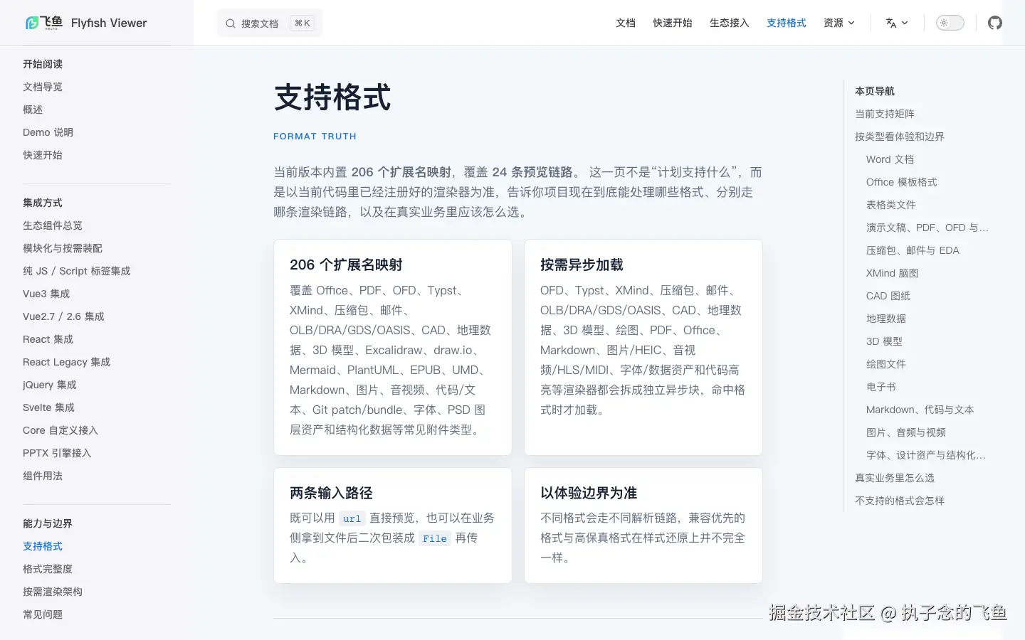Viewport: 1025px width, 640px height.
Task: Jump to CAD 图纸 section
Action: [888, 296]
